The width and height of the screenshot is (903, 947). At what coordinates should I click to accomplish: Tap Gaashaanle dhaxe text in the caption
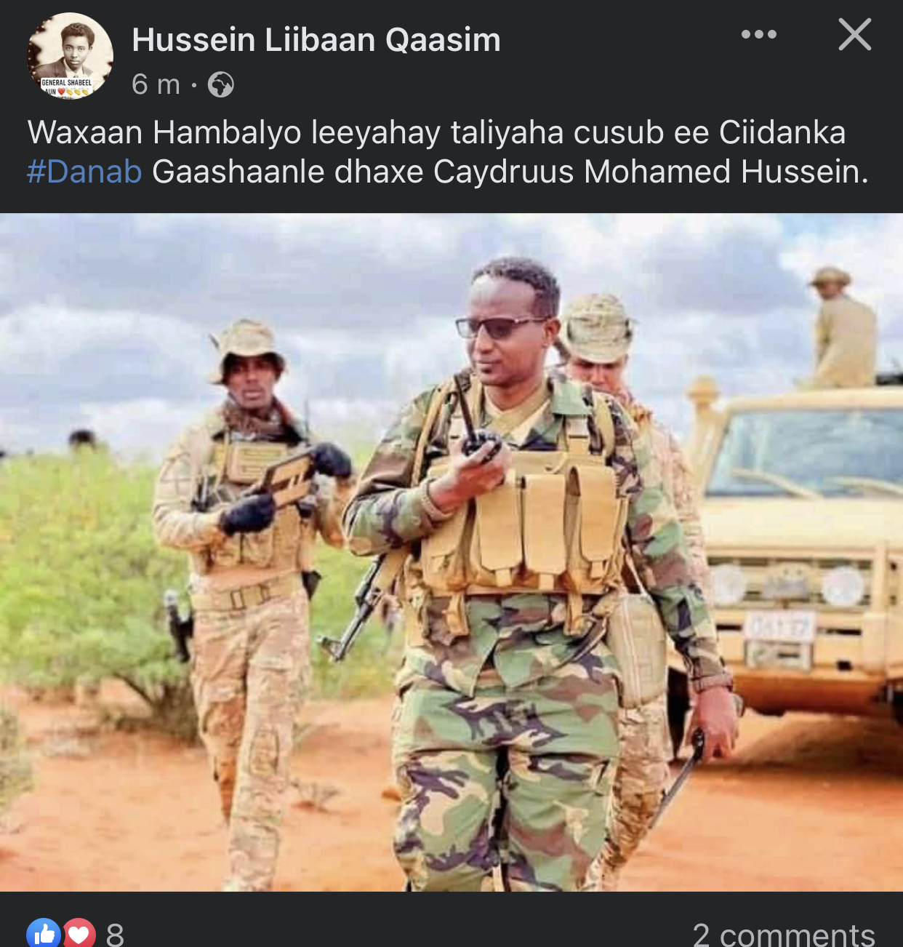click(288, 172)
